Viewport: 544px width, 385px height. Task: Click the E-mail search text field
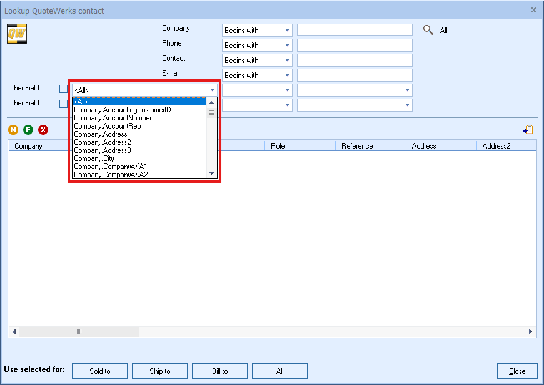click(355, 75)
